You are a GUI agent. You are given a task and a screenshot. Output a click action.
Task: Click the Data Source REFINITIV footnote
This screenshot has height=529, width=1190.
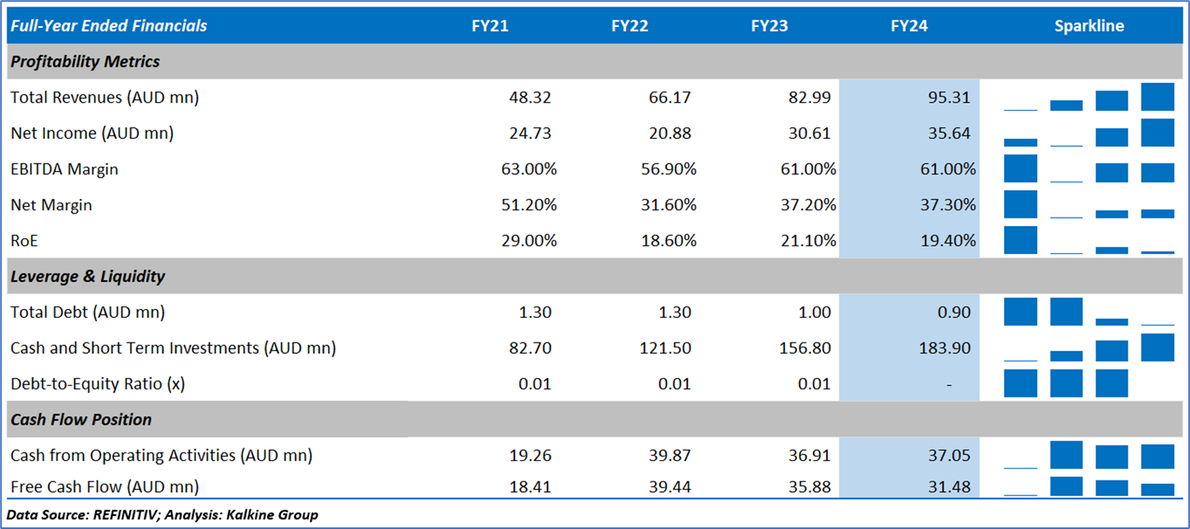click(163, 515)
